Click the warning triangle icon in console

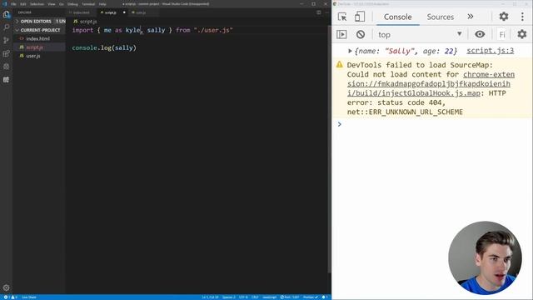(339, 64)
